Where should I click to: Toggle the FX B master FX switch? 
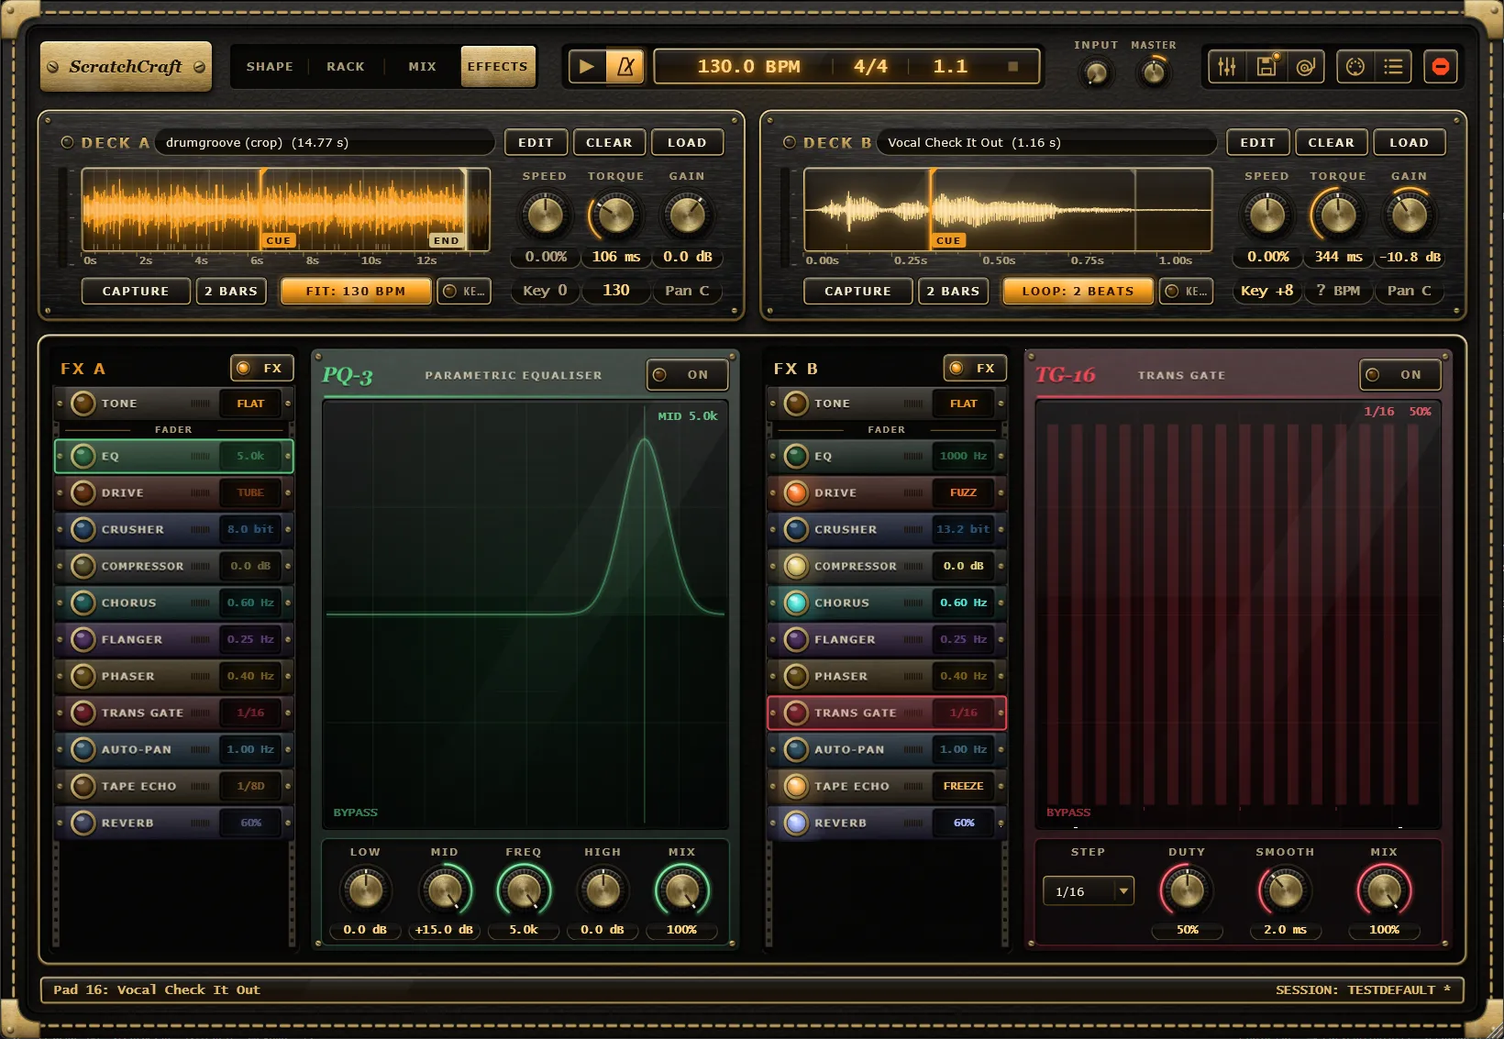tap(975, 368)
